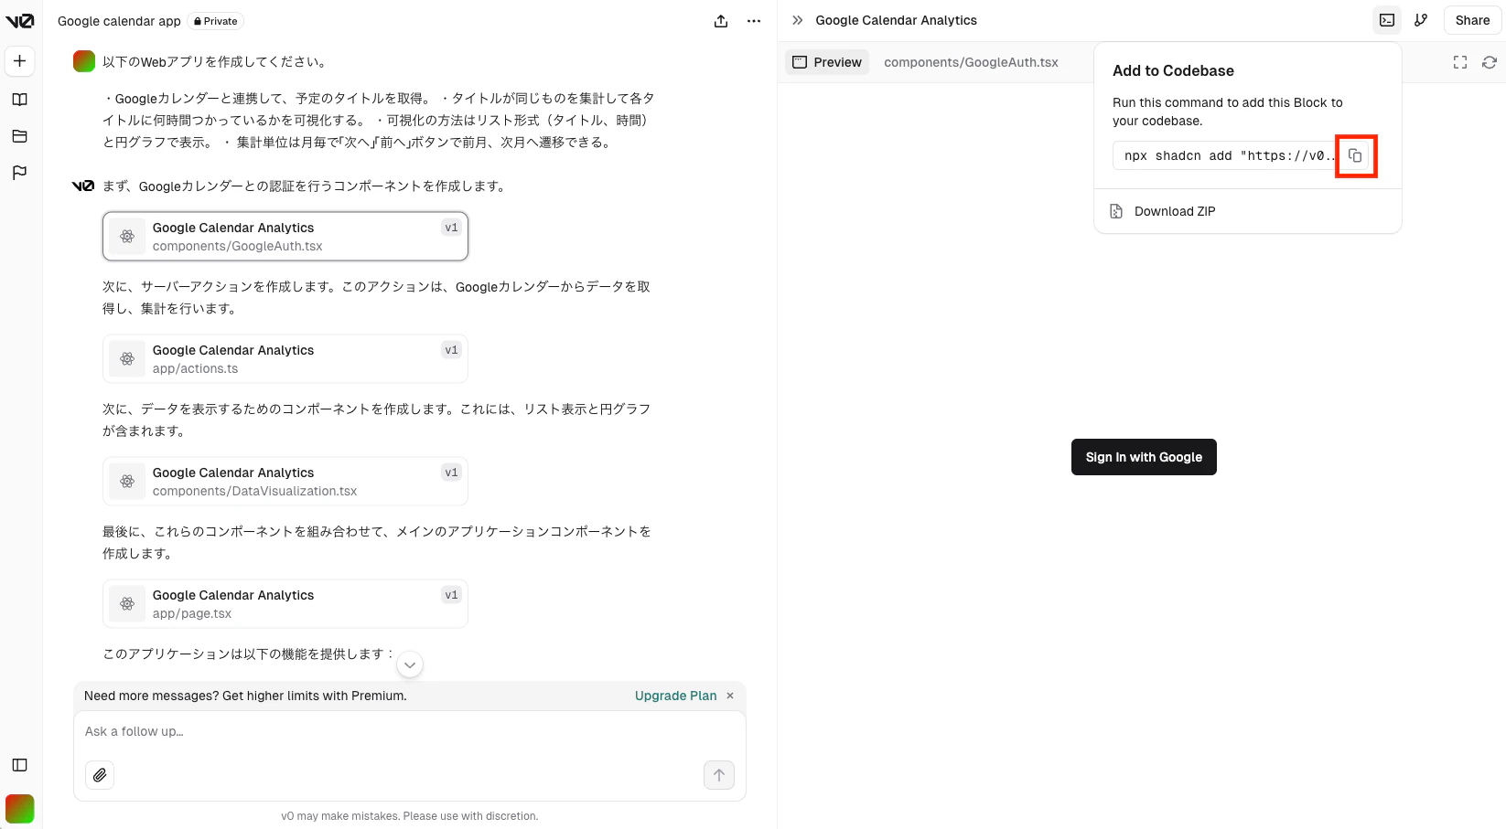Open the app/actions.ts block card
1506x829 pixels.
coord(285,359)
